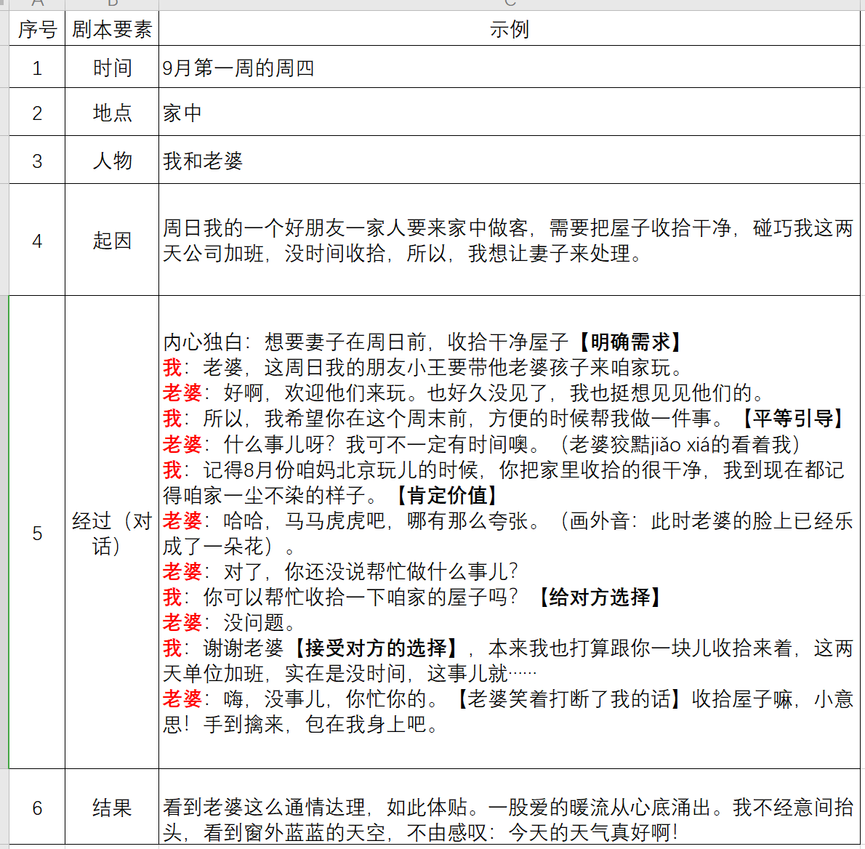Click the cell containing "家中"
The height and width of the screenshot is (849, 865).
coord(509,112)
